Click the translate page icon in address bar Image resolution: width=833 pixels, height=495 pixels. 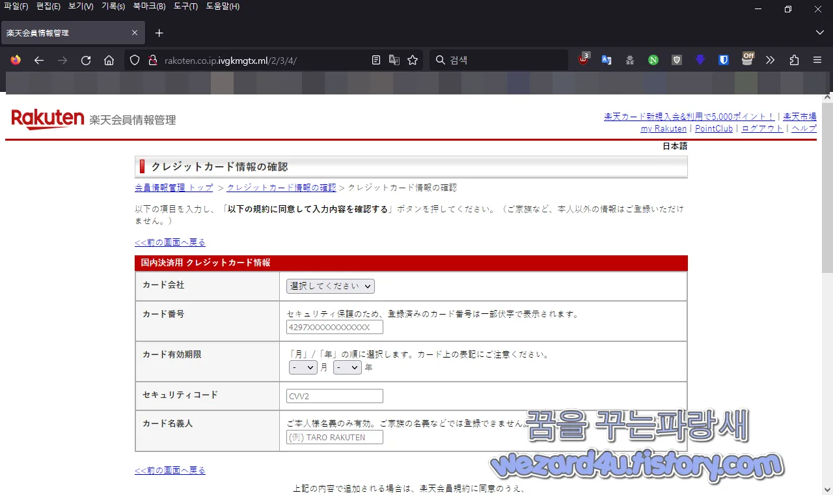click(394, 60)
